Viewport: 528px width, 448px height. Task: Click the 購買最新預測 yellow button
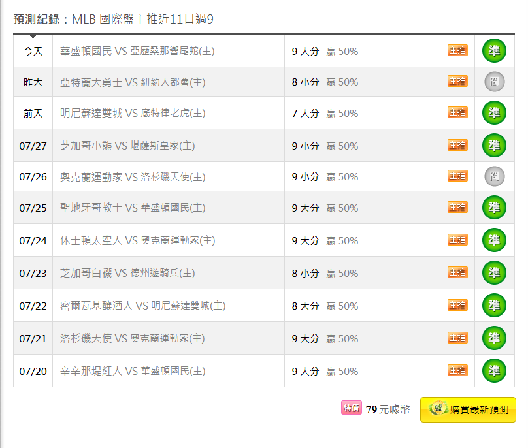468,409
